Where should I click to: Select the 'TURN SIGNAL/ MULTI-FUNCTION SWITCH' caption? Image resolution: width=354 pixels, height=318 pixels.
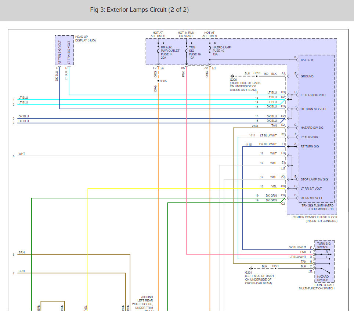pos(317,287)
